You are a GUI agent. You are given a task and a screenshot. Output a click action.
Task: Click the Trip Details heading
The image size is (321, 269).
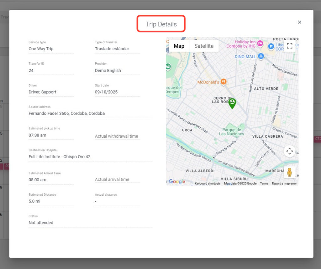[161, 24]
